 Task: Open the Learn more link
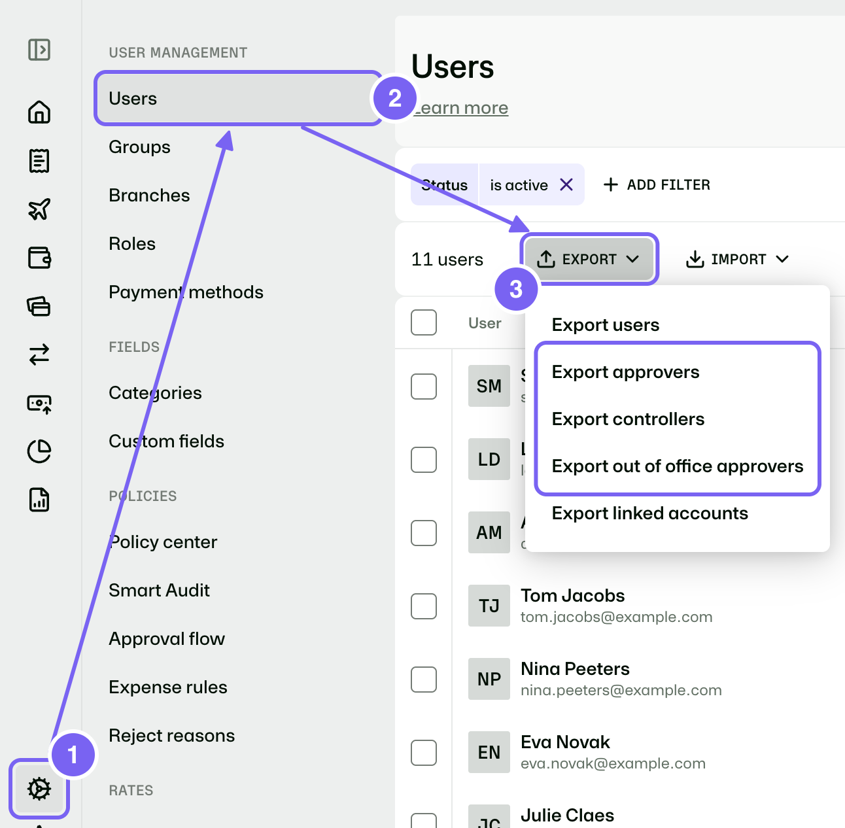pos(461,108)
